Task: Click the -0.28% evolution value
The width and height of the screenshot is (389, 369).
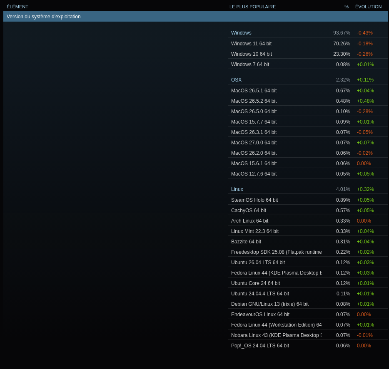Action: (x=365, y=111)
